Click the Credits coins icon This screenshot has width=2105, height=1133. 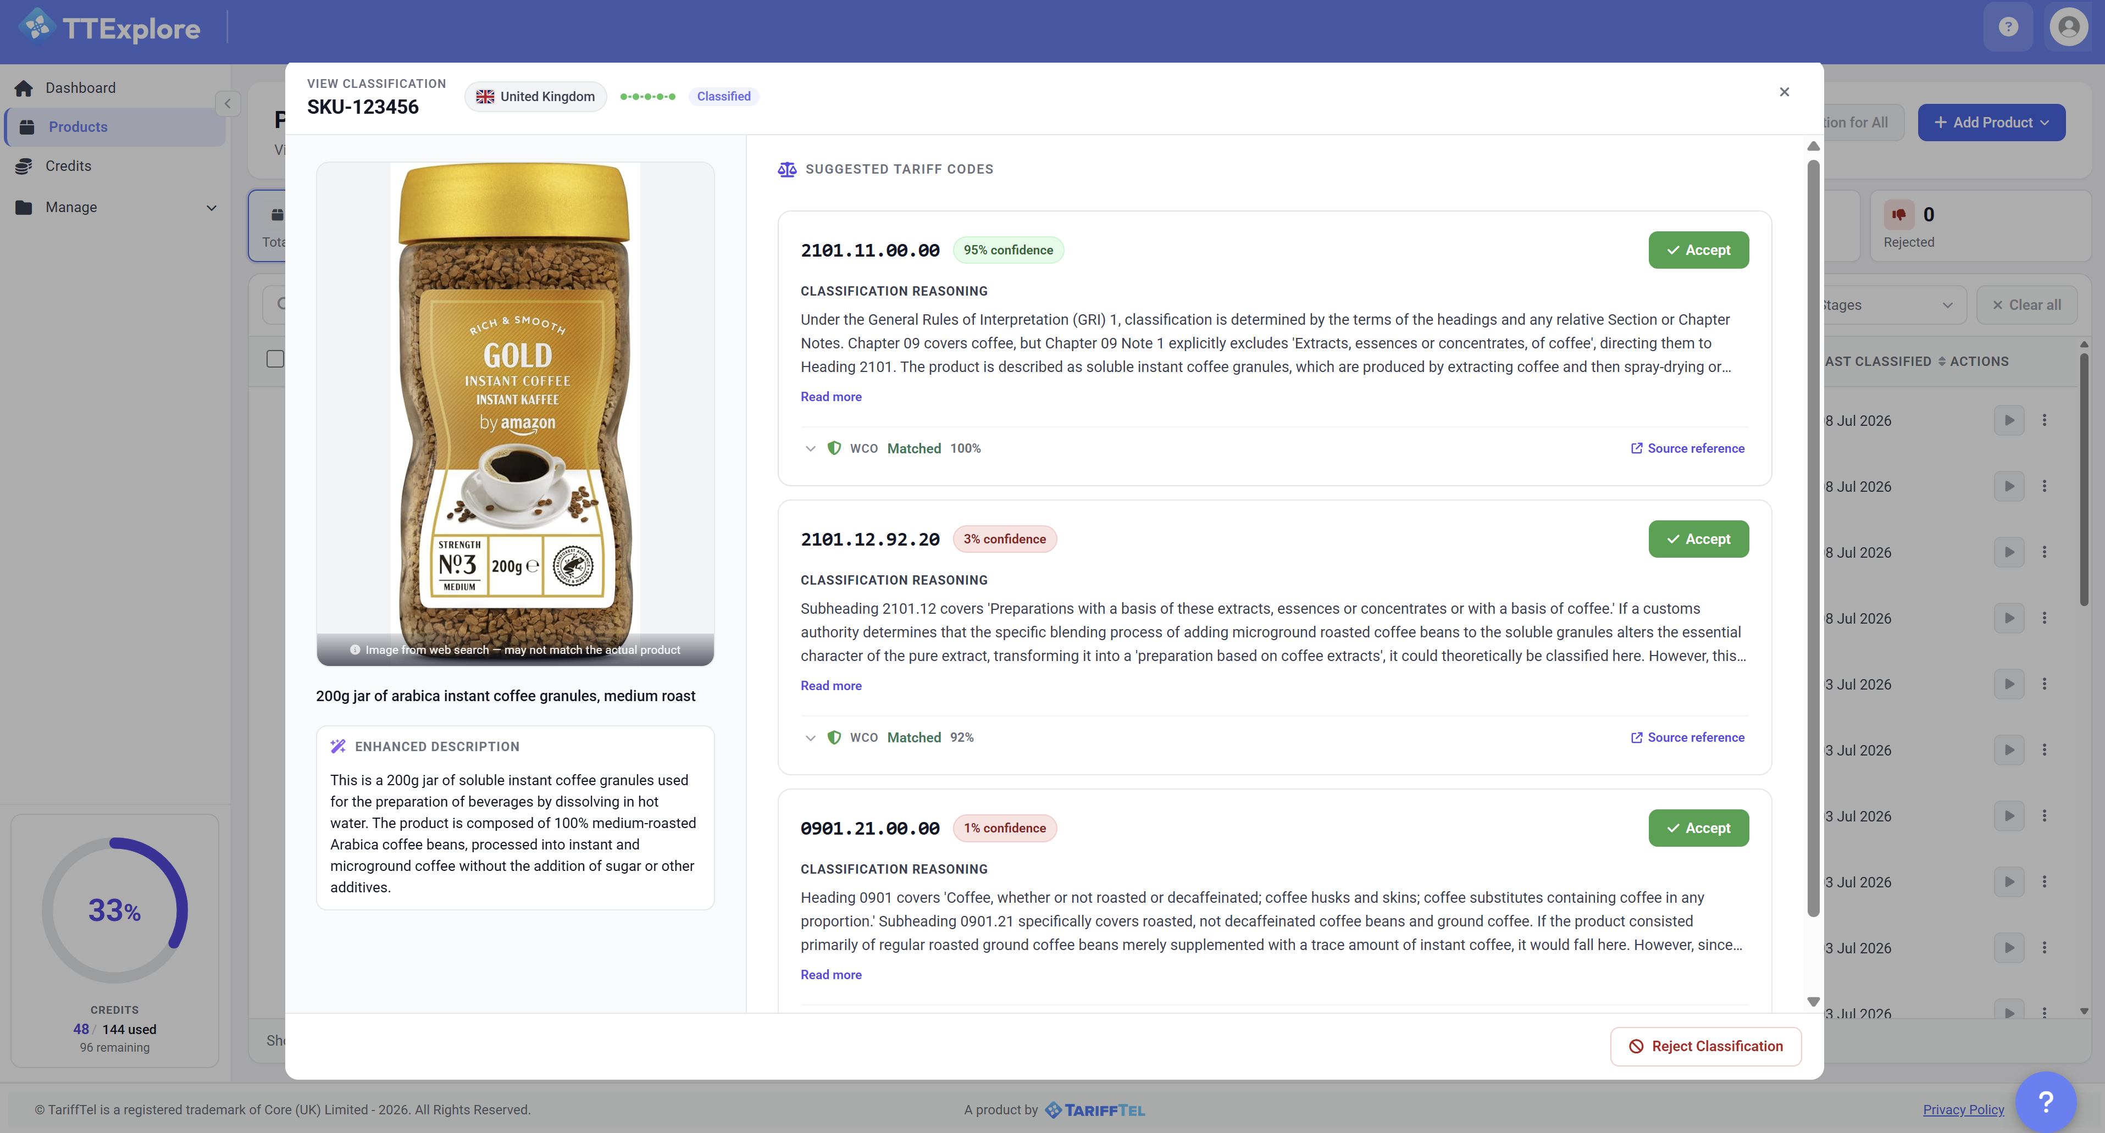(24, 166)
